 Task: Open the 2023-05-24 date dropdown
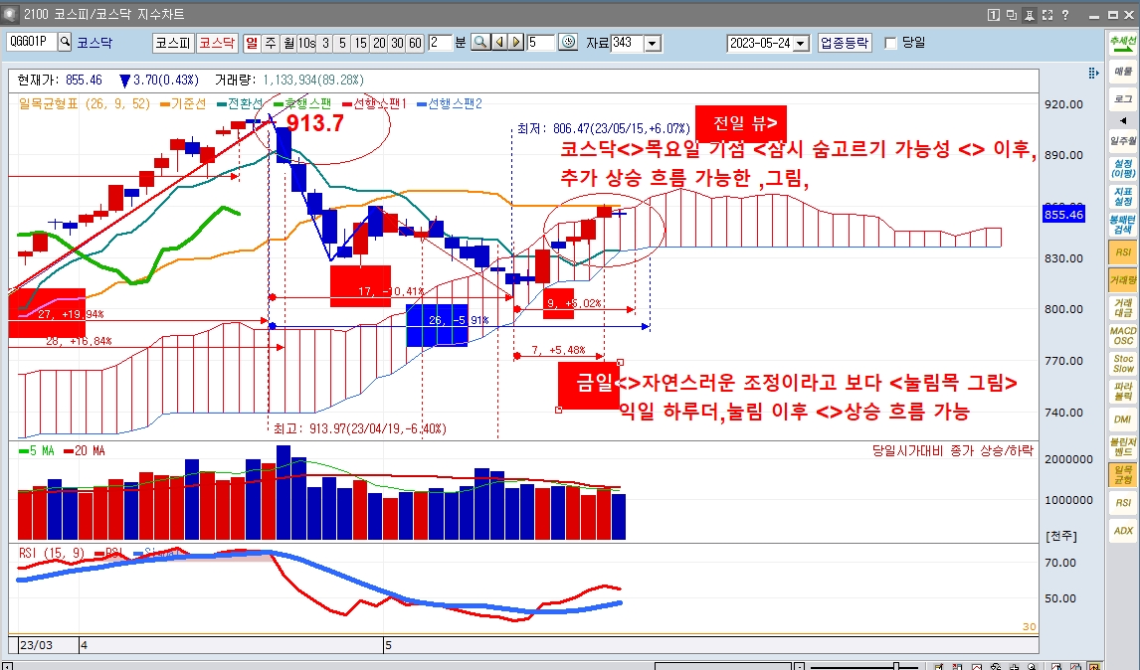(x=801, y=43)
